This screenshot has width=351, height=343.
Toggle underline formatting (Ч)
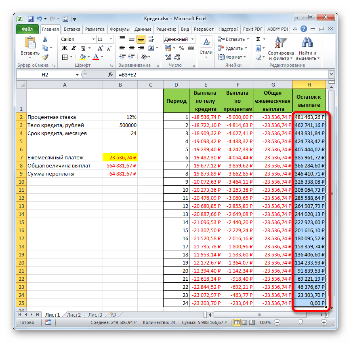(x=83, y=48)
